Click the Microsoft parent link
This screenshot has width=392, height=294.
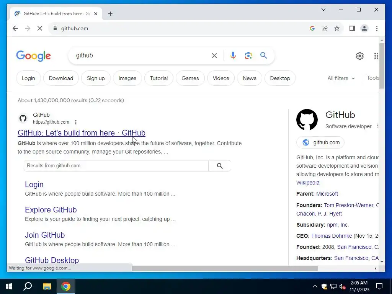pos(327,194)
